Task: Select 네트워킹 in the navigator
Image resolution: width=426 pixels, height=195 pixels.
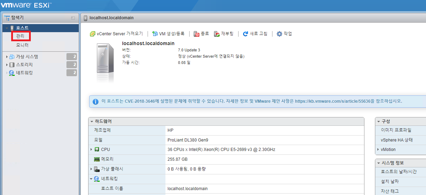Action: click(x=24, y=73)
